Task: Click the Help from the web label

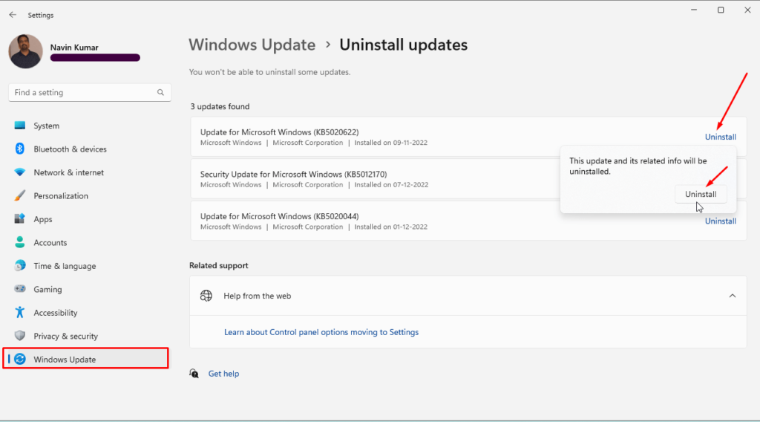Action: pyautogui.click(x=258, y=296)
